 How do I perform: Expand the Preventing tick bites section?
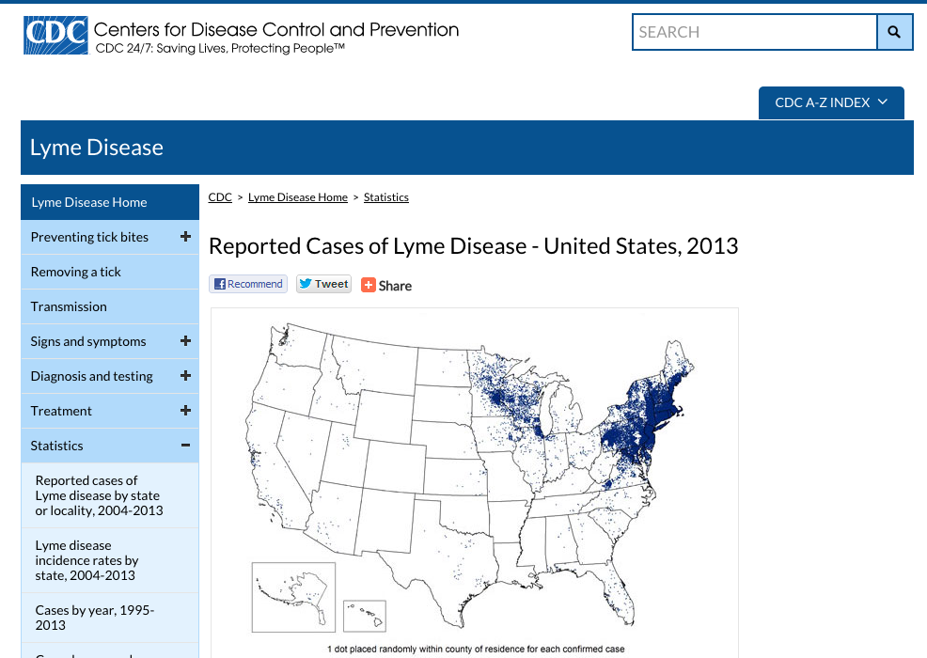[185, 237]
